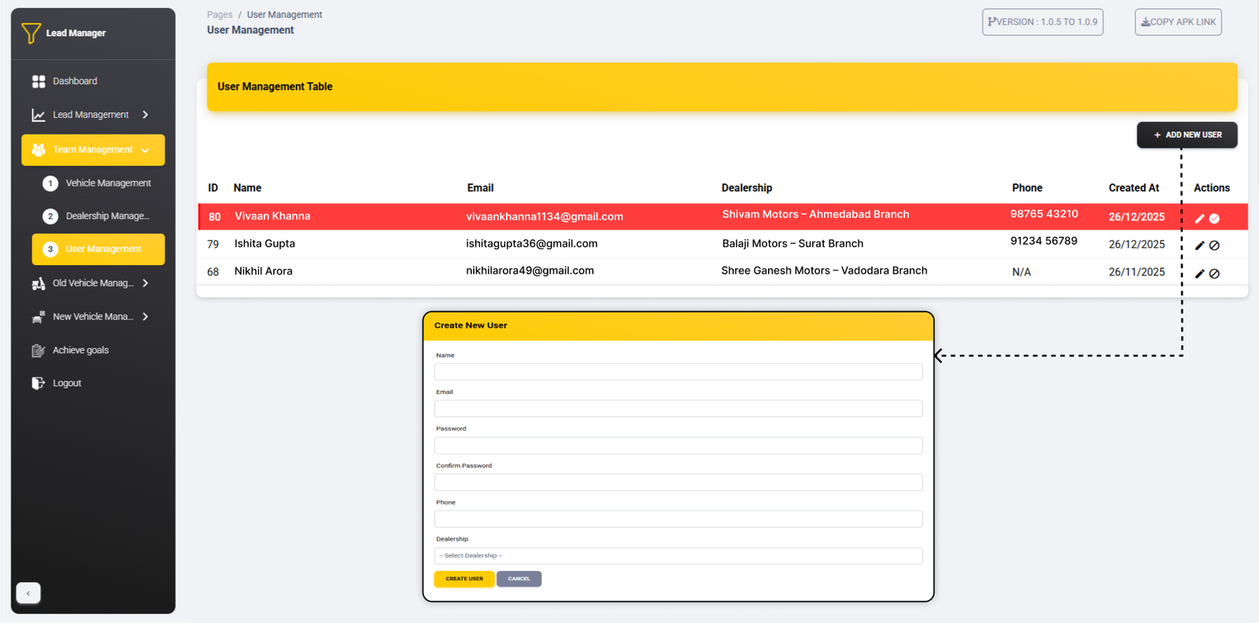The width and height of the screenshot is (1259, 623).
Task: Edit user Vivaan Khanna with pencil icon
Action: (x=1200, y=219)
